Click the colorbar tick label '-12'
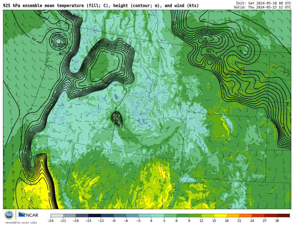Viewport: 294px width, 226px height. (x=101, y=221)
